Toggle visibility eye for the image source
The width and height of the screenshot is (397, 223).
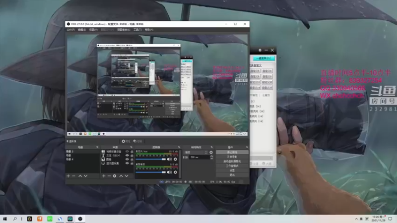tap(127, 159)
